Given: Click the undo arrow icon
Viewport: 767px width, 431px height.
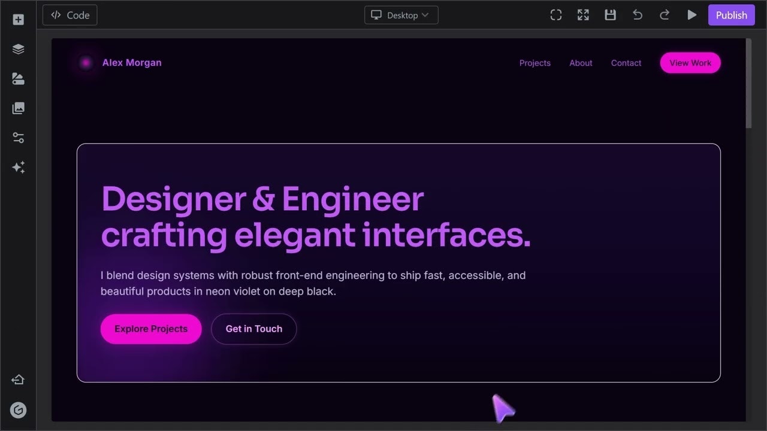Looking at the screenshot, I should click(638, 15).
